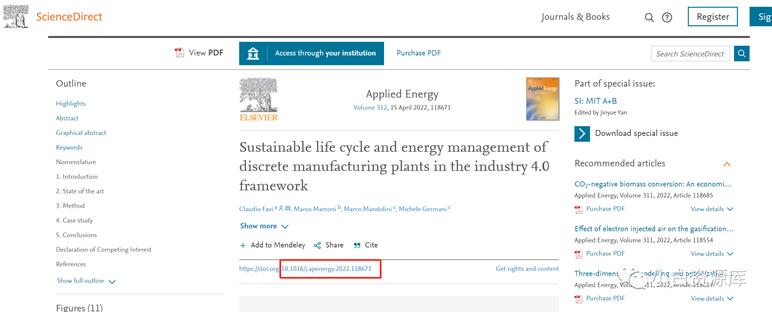This screenshot has width=772, height=312.
Task: Collapse the Recommended articles section
Action: [x=727, y=164]
